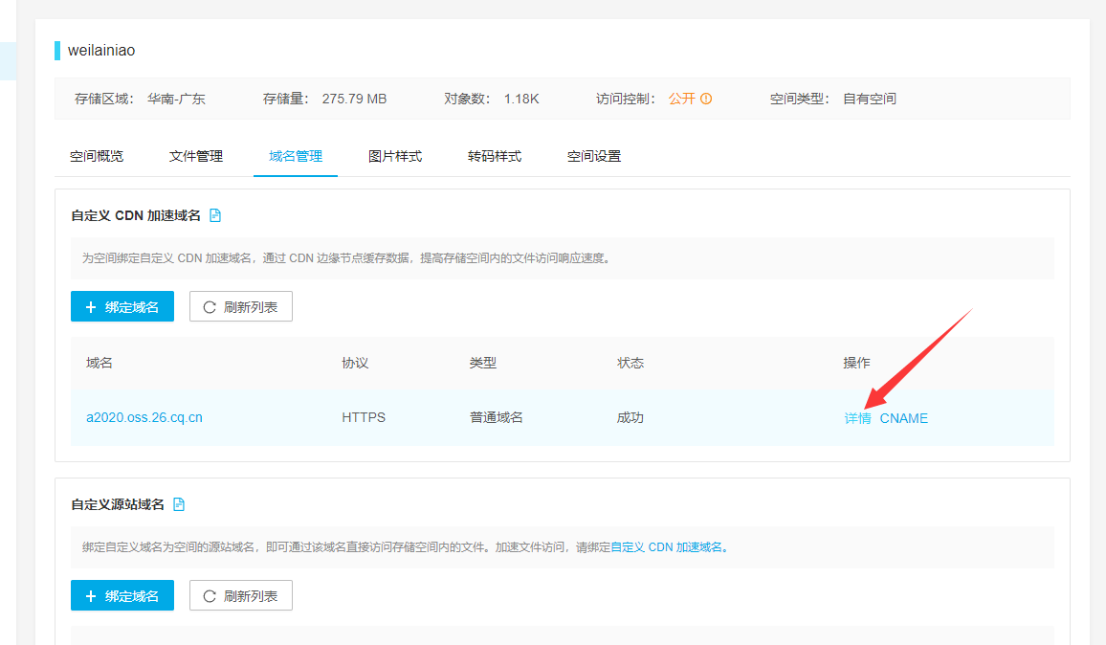Follow the 自定义 CDN 加速域名 link in the source-domain description
This screenshot has height=645, width=1106.
click(x=667, y=547)
